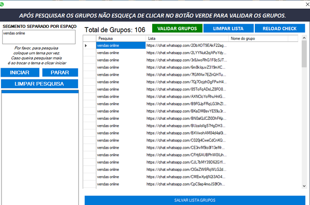
Task: Click the vertical scrollbar thumb of the group table
Action: click(304, 54)
